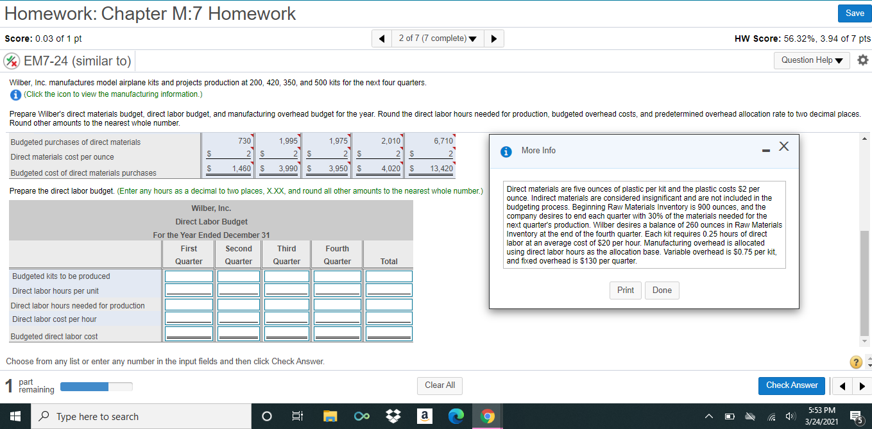
Task: Open the info icon to view manufacturing information
Action: coord(14,94)
